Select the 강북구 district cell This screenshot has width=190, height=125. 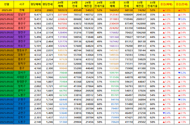click(22, 118)
